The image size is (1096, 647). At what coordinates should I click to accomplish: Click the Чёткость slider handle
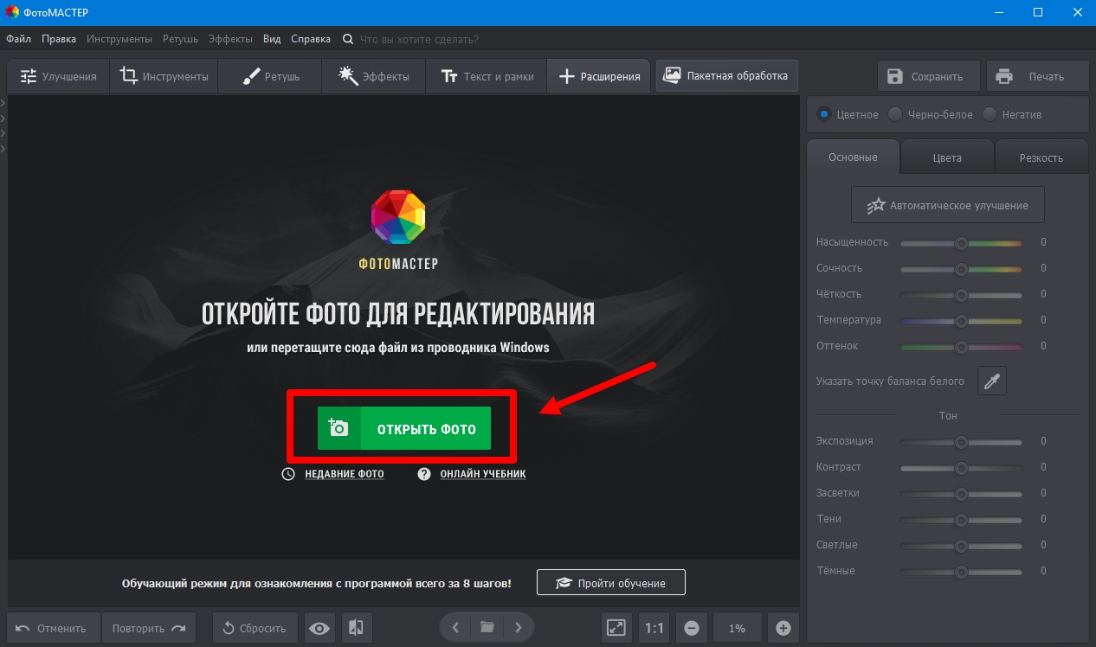960,295
